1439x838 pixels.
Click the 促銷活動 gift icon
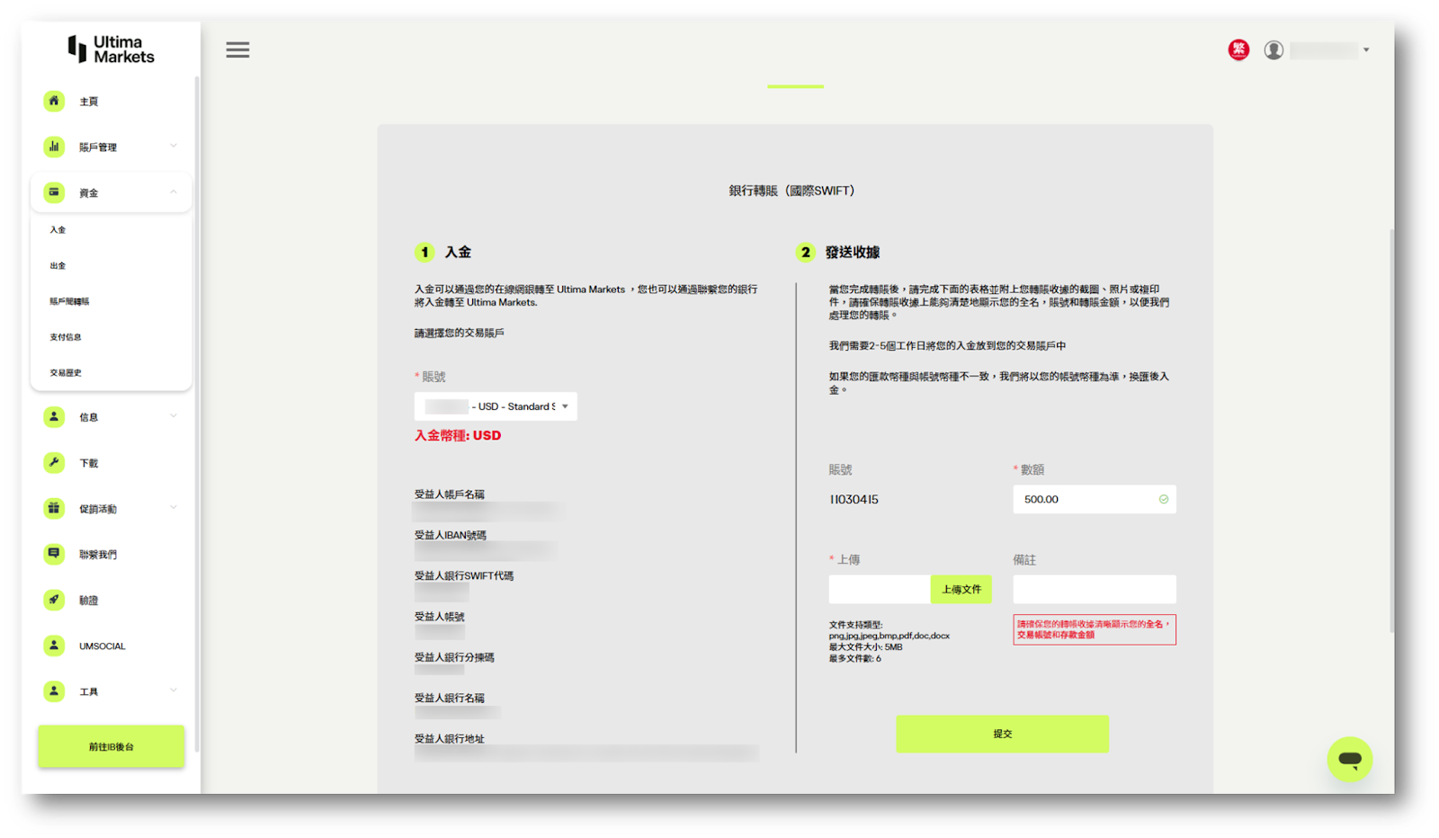pyautogui.click(x=54, y=508)
